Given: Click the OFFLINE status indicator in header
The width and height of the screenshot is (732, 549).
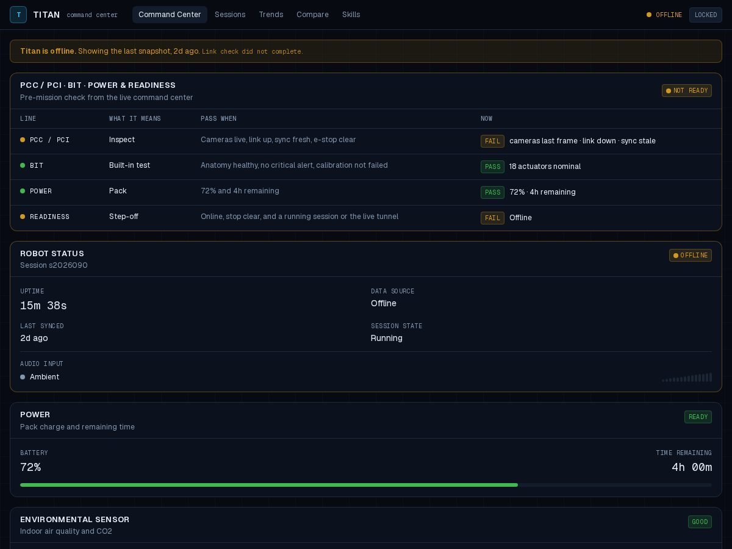Looking at the screenshot, I should (664, 15).
